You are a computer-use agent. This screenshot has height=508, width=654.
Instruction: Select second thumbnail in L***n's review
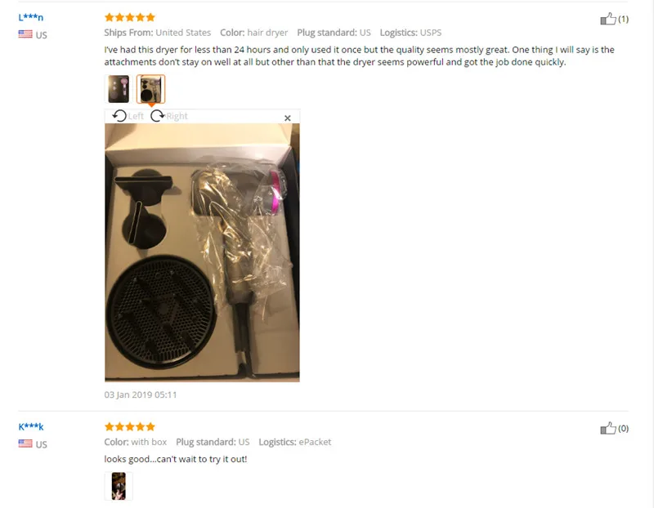tap(151, 89)
